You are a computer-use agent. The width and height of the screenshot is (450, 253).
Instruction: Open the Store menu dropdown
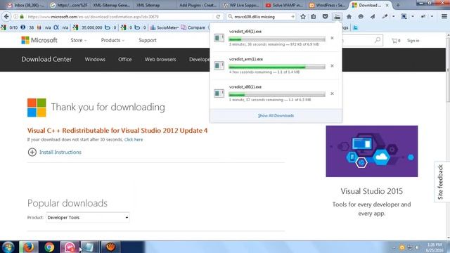pos(78,40)
